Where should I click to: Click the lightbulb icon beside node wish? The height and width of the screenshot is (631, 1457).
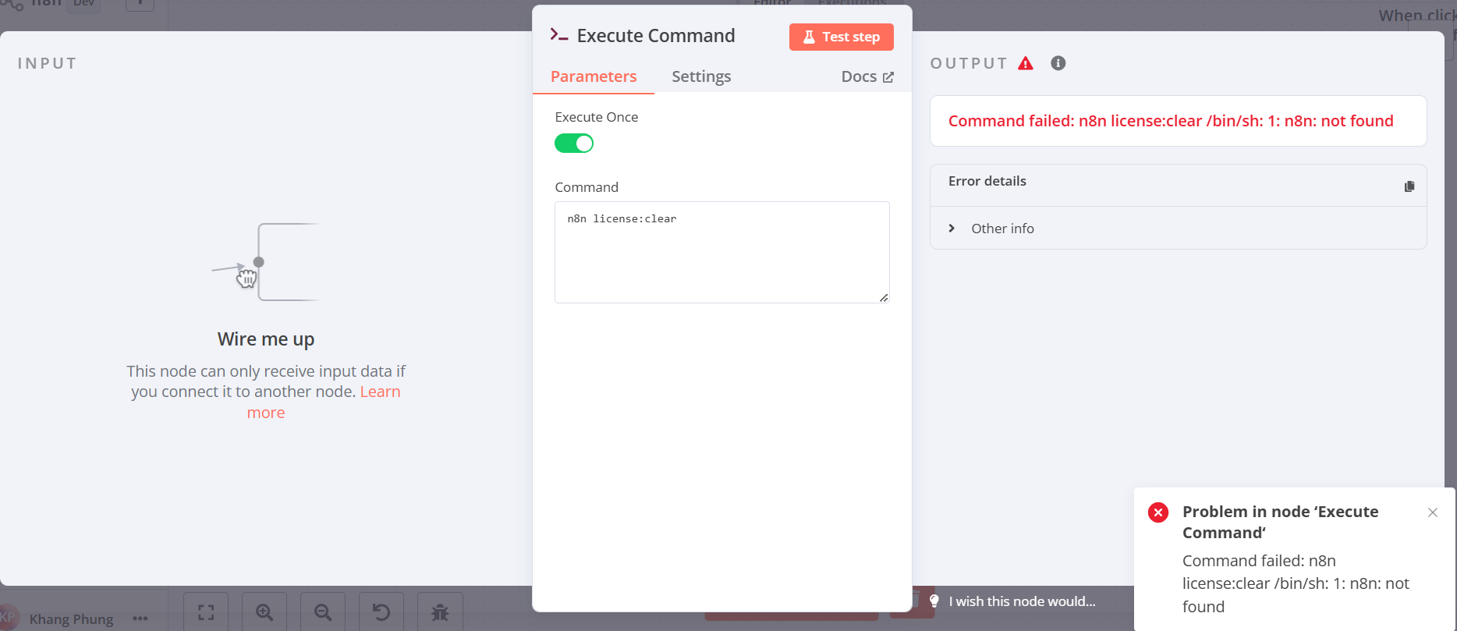click(x=934, y=601)
